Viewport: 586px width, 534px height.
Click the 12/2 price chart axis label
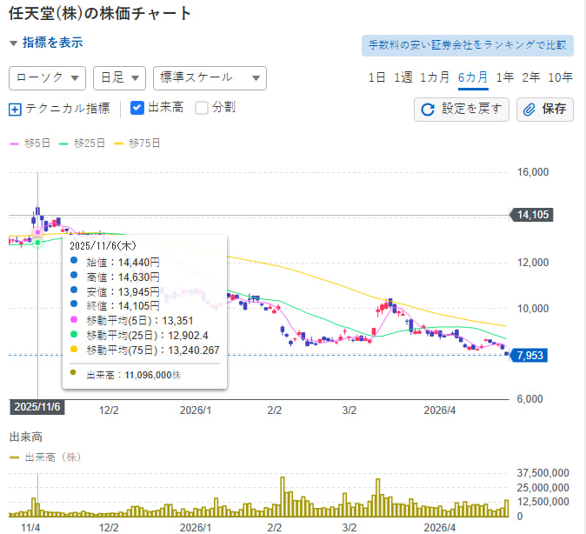click(x=109, y=411)
